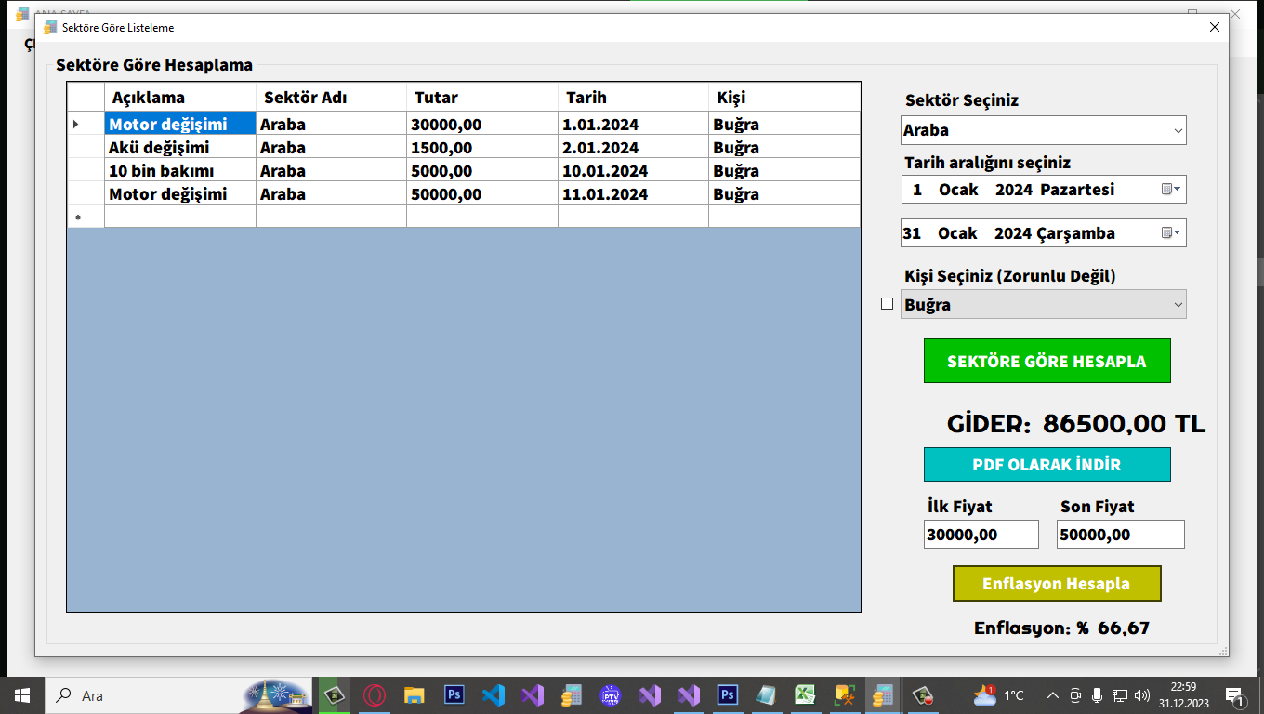Click the Enflasyon Hesapla button
1264x714 pixels.
point(1056,584)
